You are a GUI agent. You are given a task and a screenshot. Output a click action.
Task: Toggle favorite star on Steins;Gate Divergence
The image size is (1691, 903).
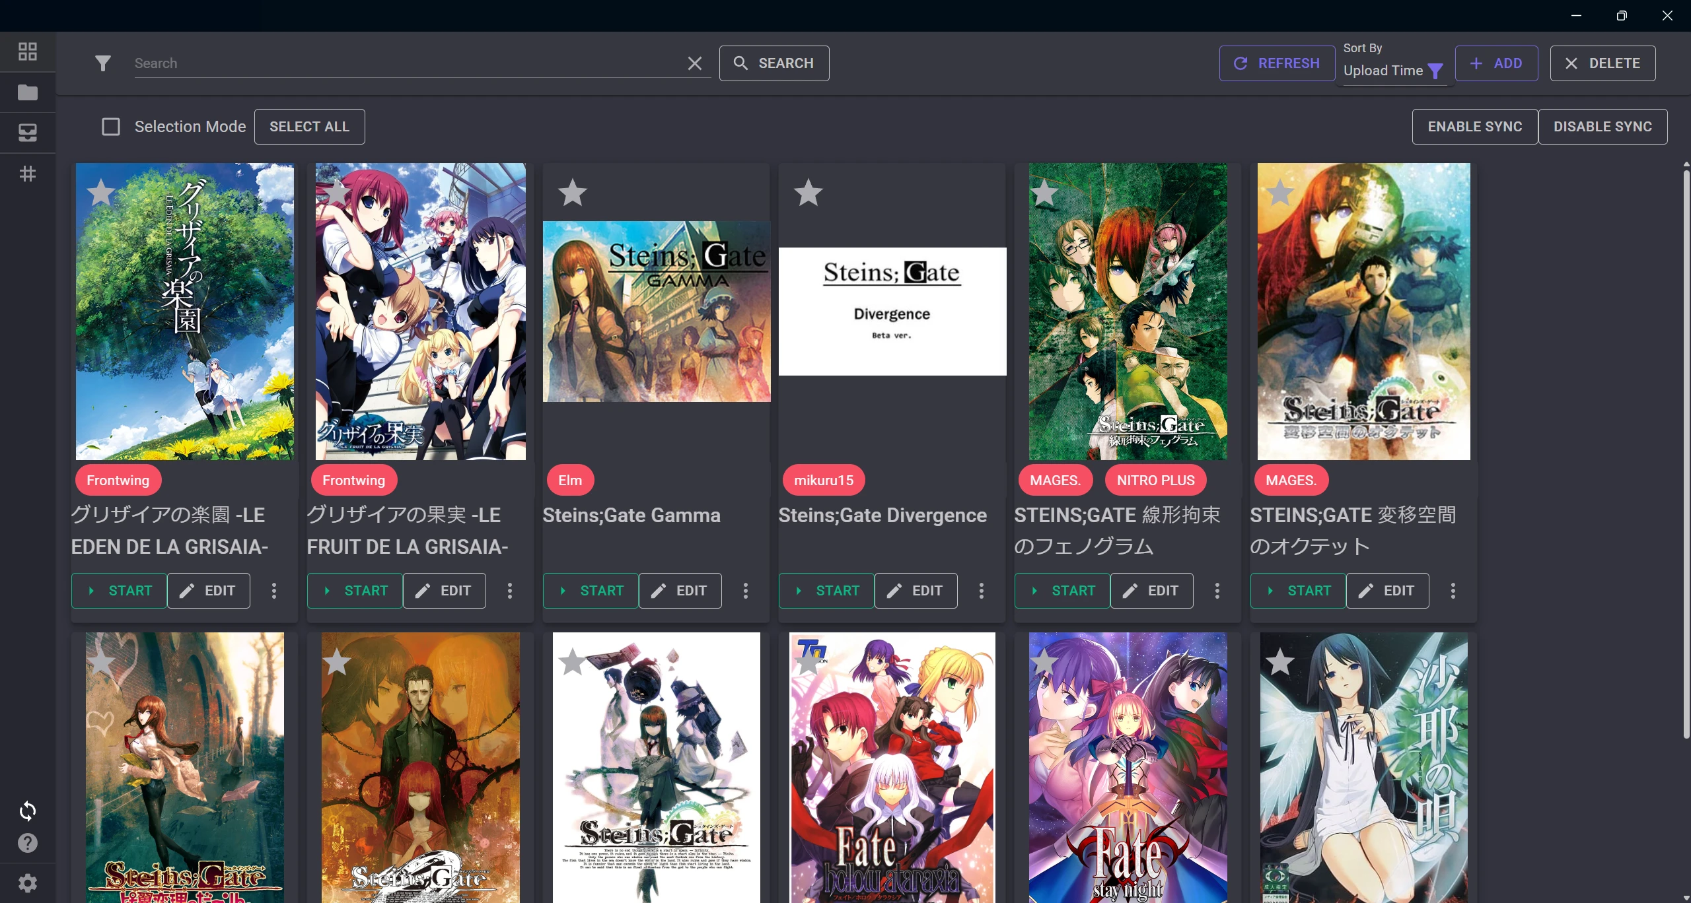809,193
